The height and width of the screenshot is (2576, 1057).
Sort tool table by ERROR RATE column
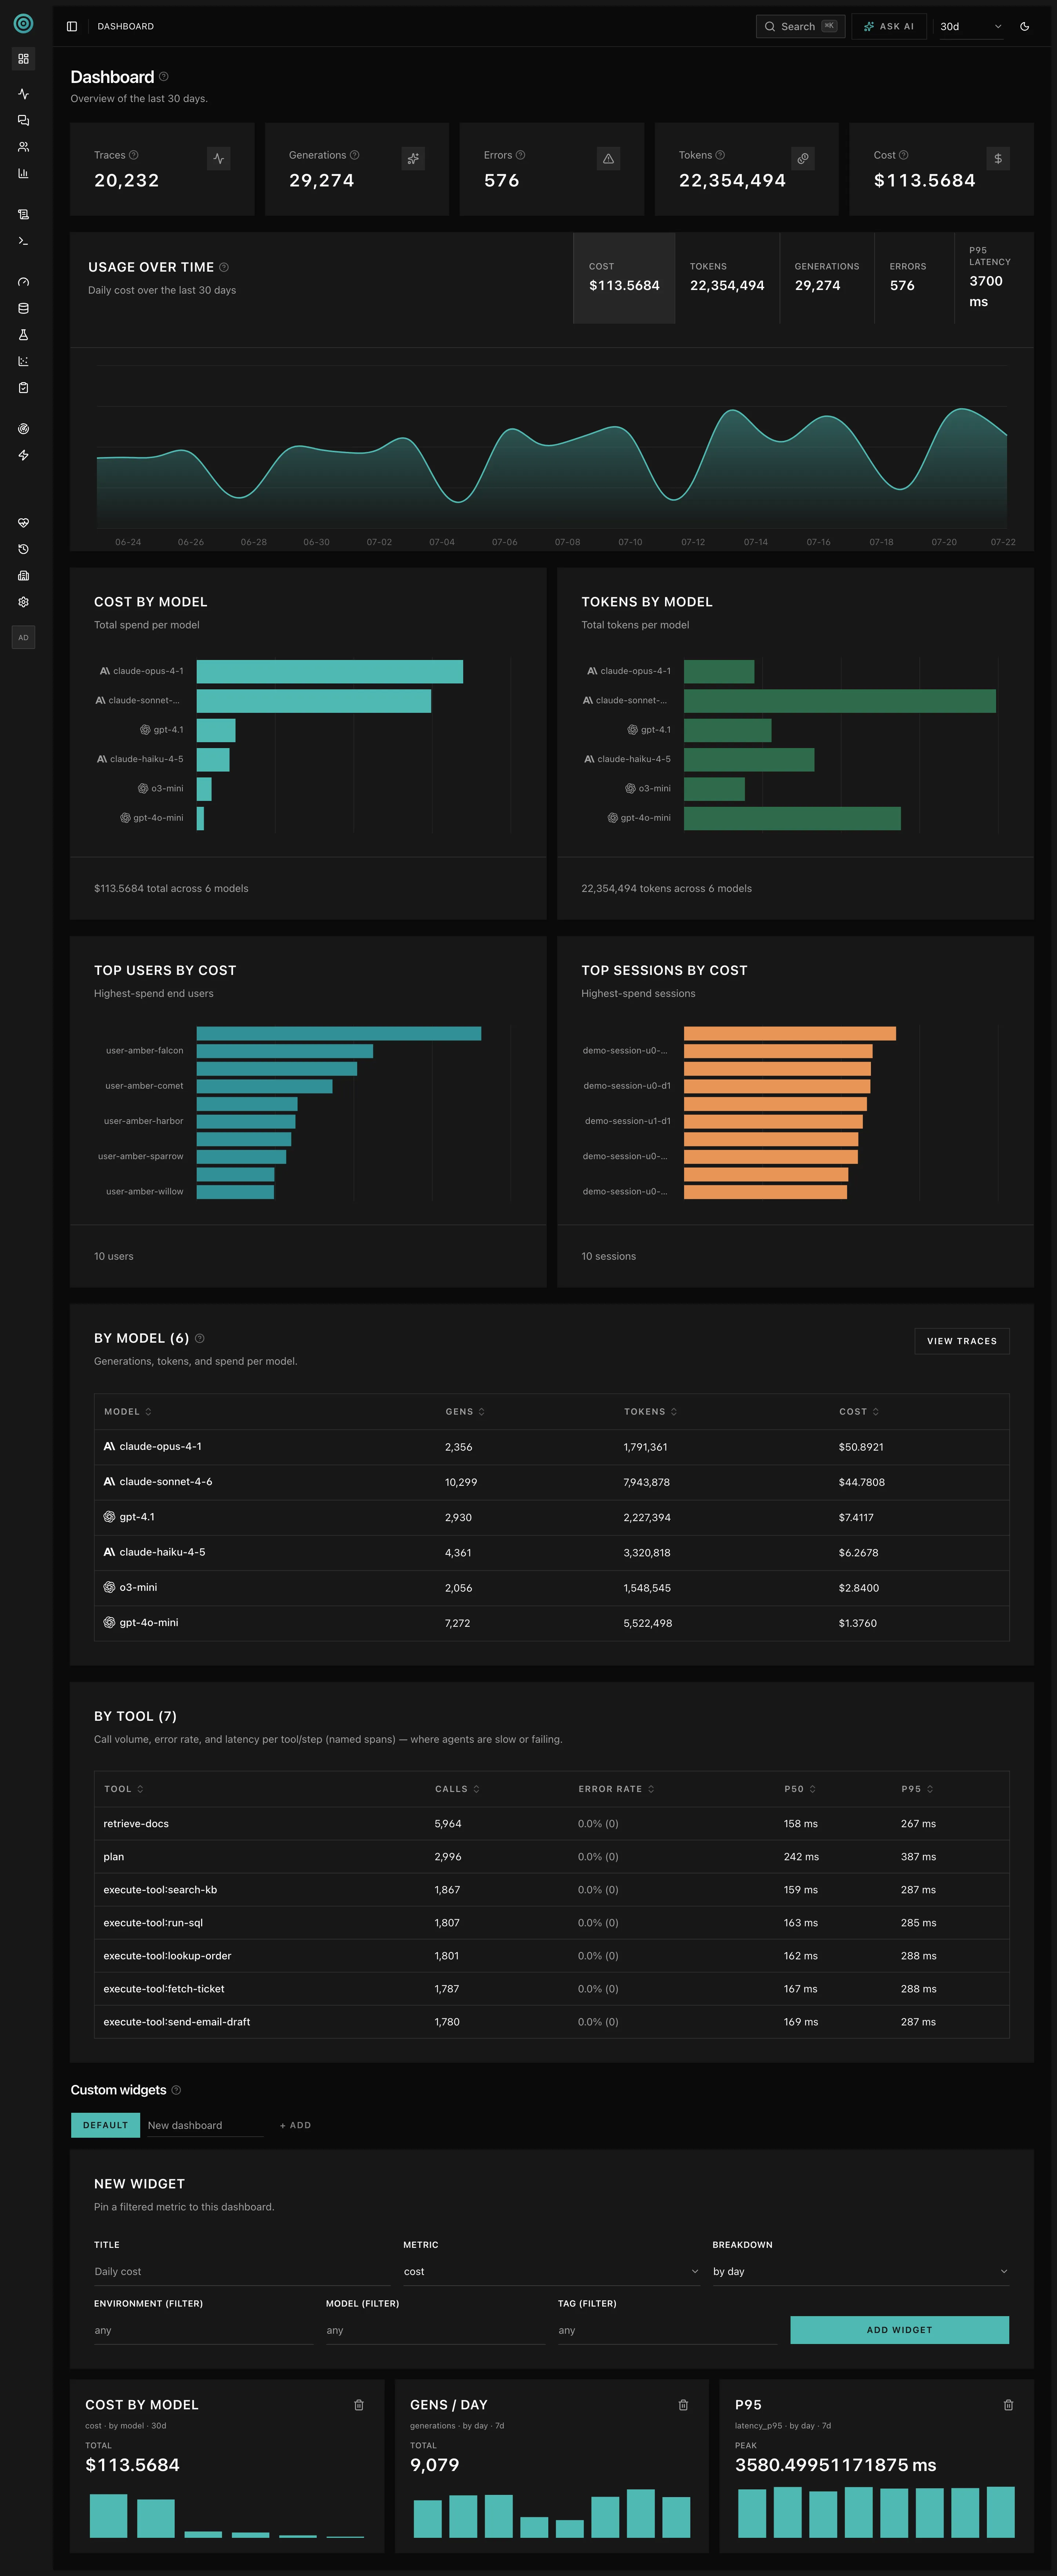tap(616, 1789)
